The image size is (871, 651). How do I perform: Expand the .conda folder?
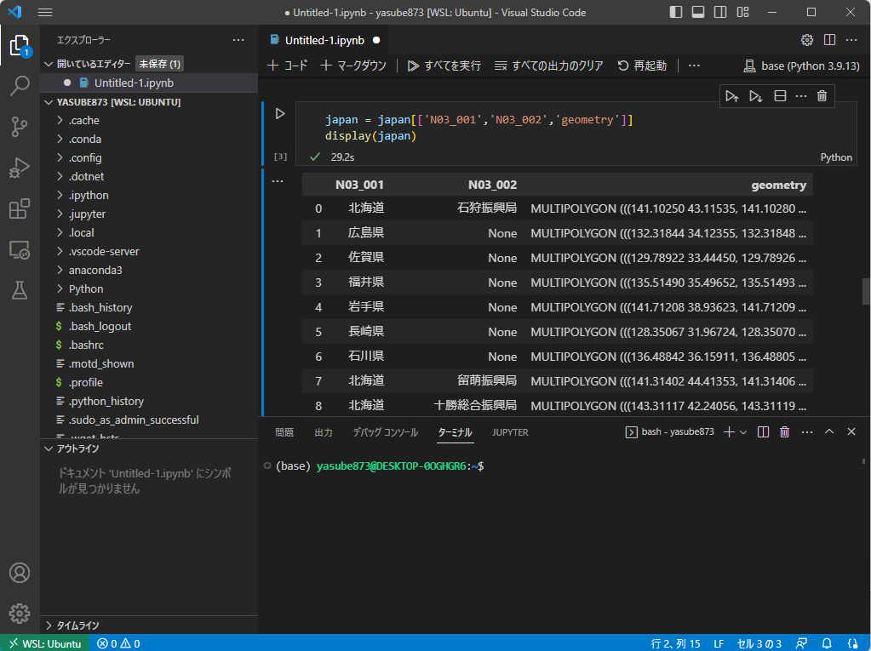tap(60, 139)
